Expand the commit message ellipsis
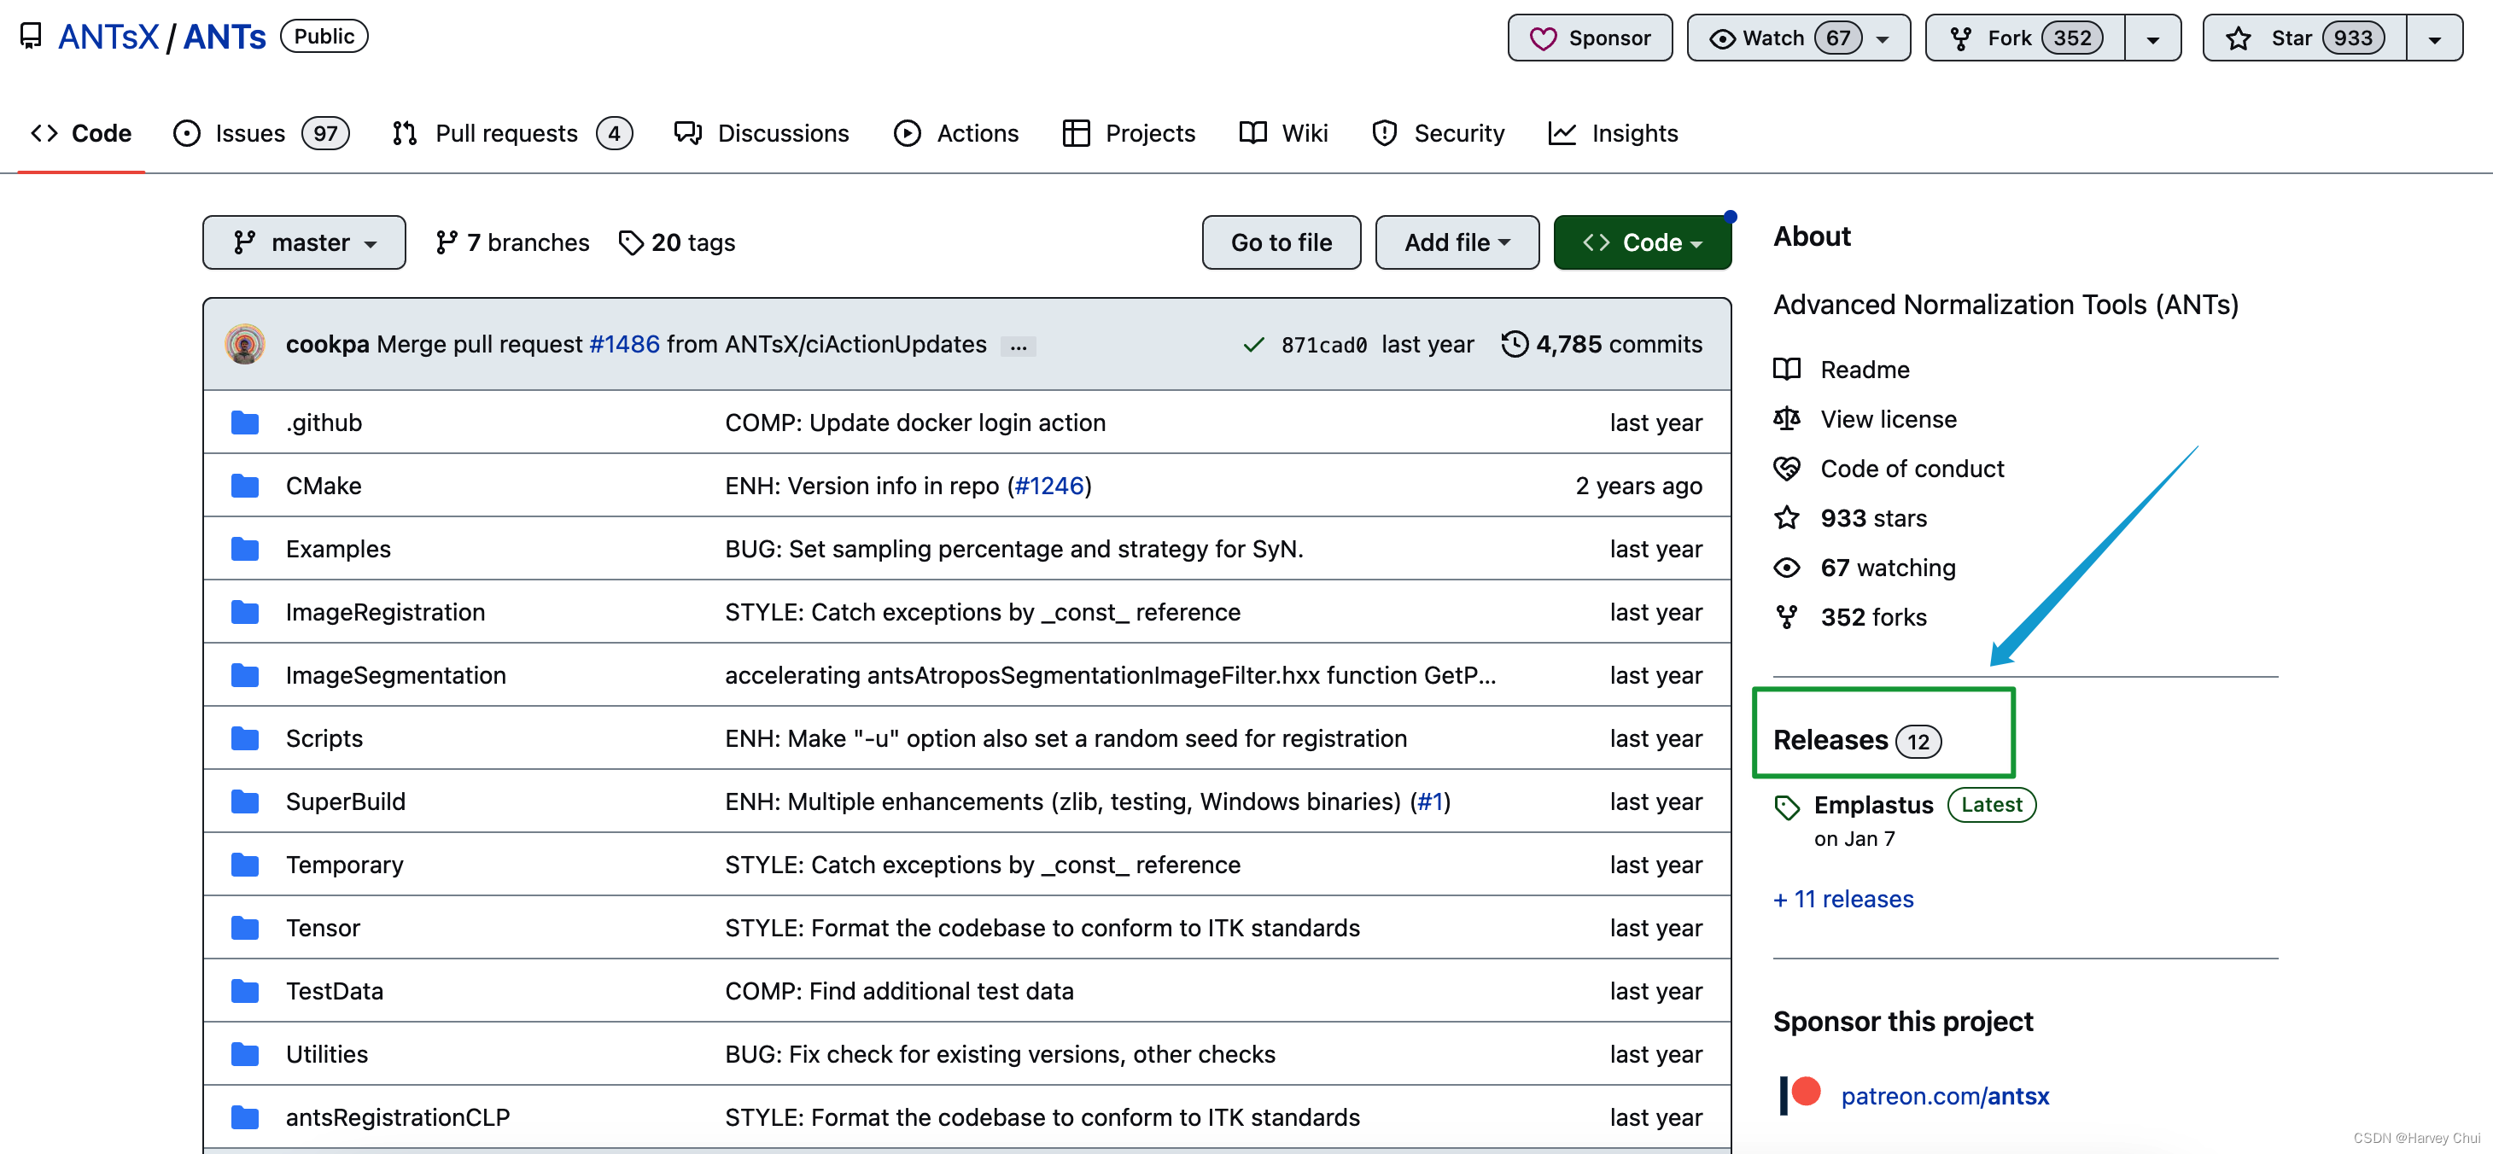The image size is (2493, 1154). (x=1018, y=346)
